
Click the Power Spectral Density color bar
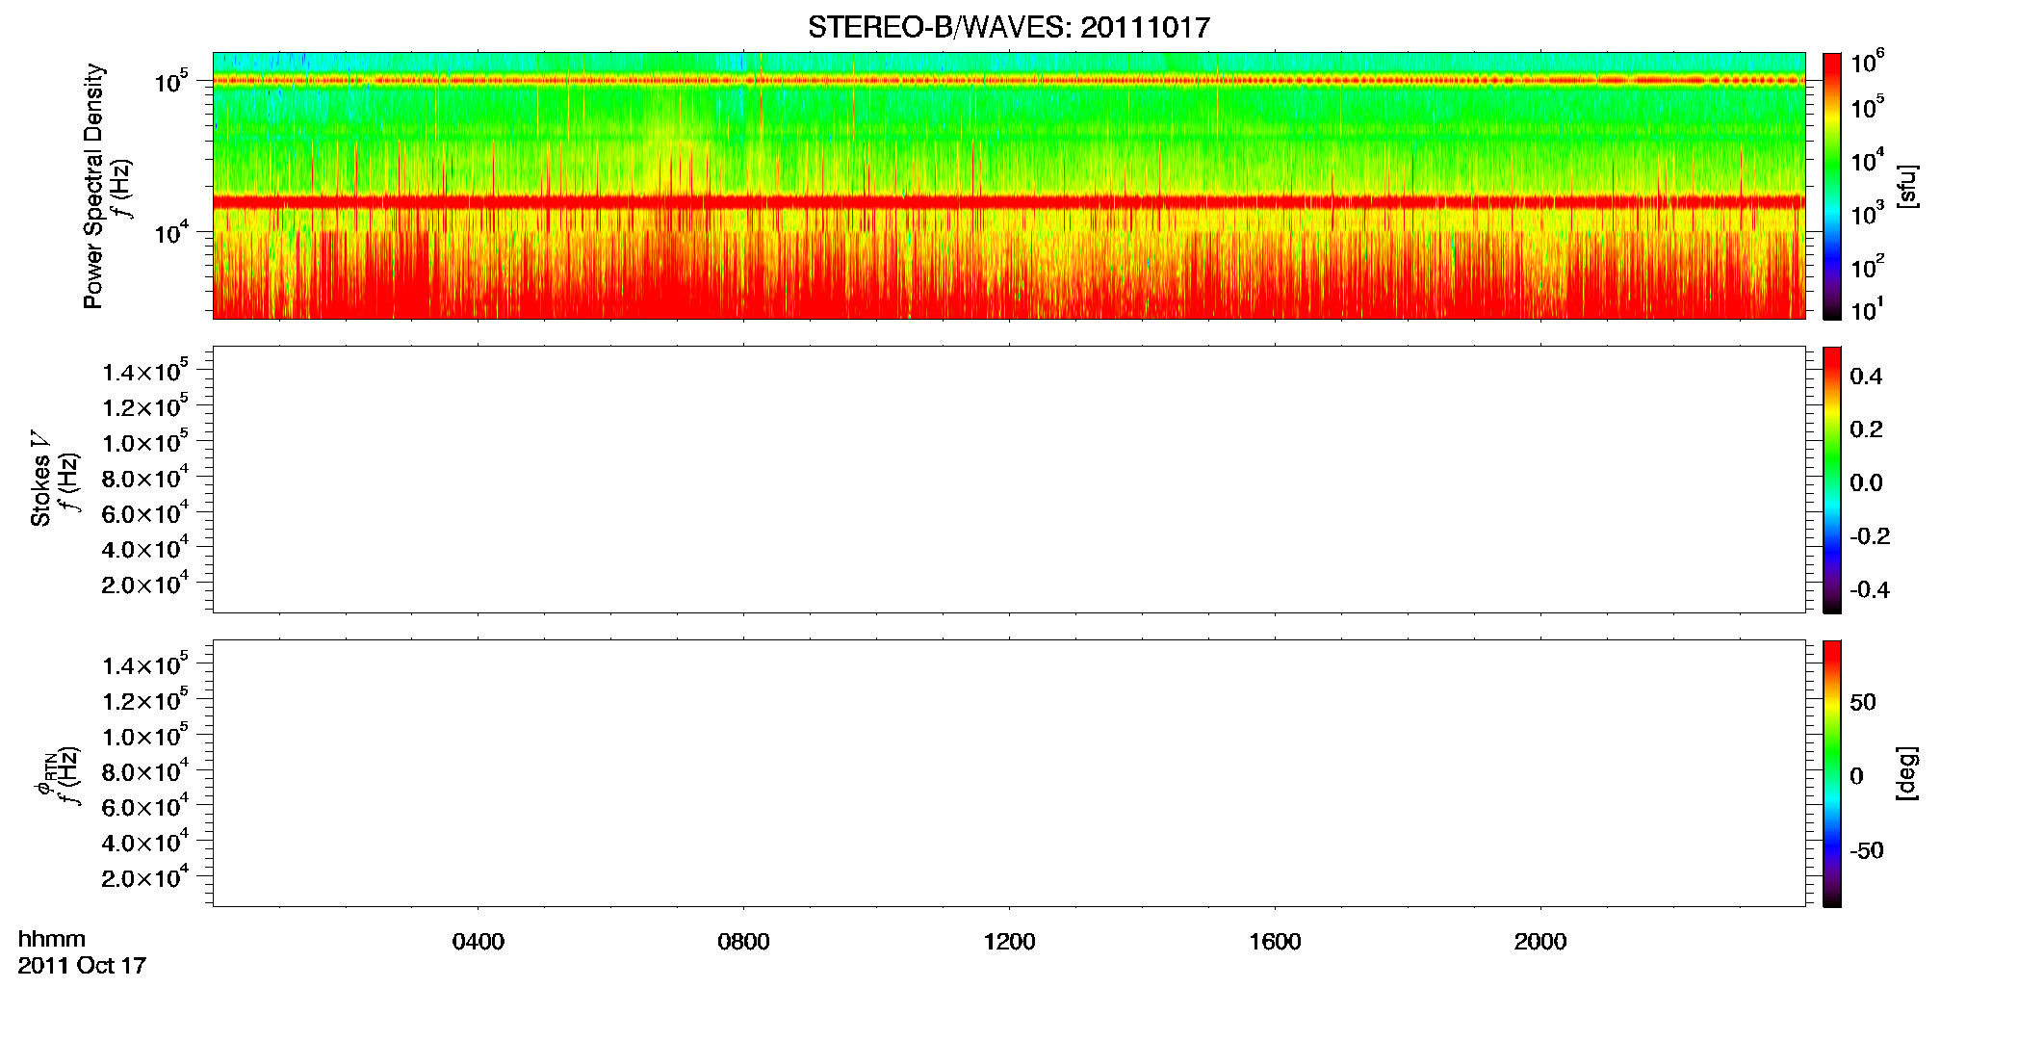click(x=1832, y=186)
